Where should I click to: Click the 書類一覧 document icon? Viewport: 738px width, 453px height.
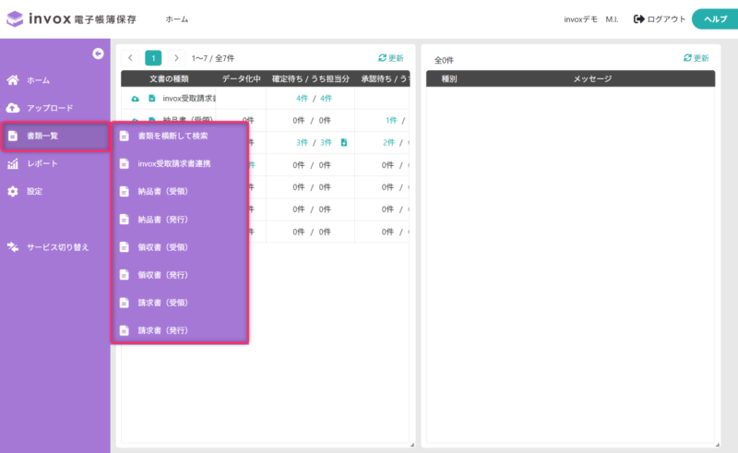click(13, 136)
